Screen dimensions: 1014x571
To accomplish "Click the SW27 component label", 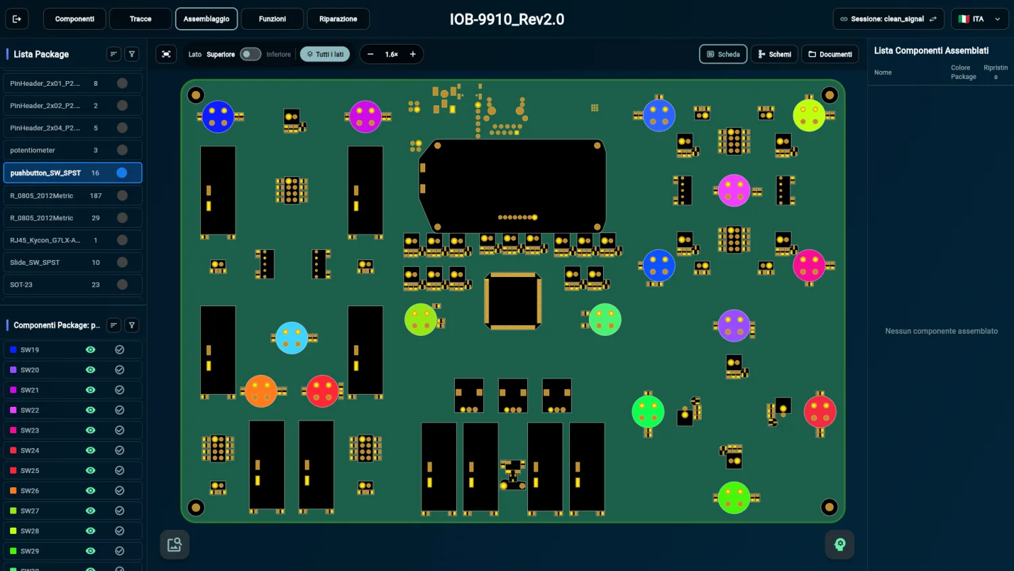I will pos(30,511).
